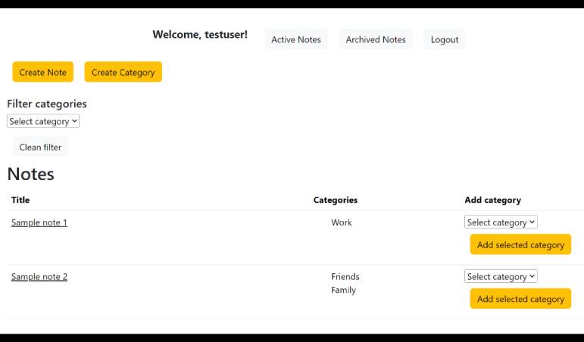
Task: Log out using the Logout button
Action: coord(445,39)
